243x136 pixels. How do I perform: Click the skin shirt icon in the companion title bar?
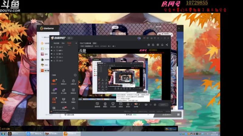point(155,38)
